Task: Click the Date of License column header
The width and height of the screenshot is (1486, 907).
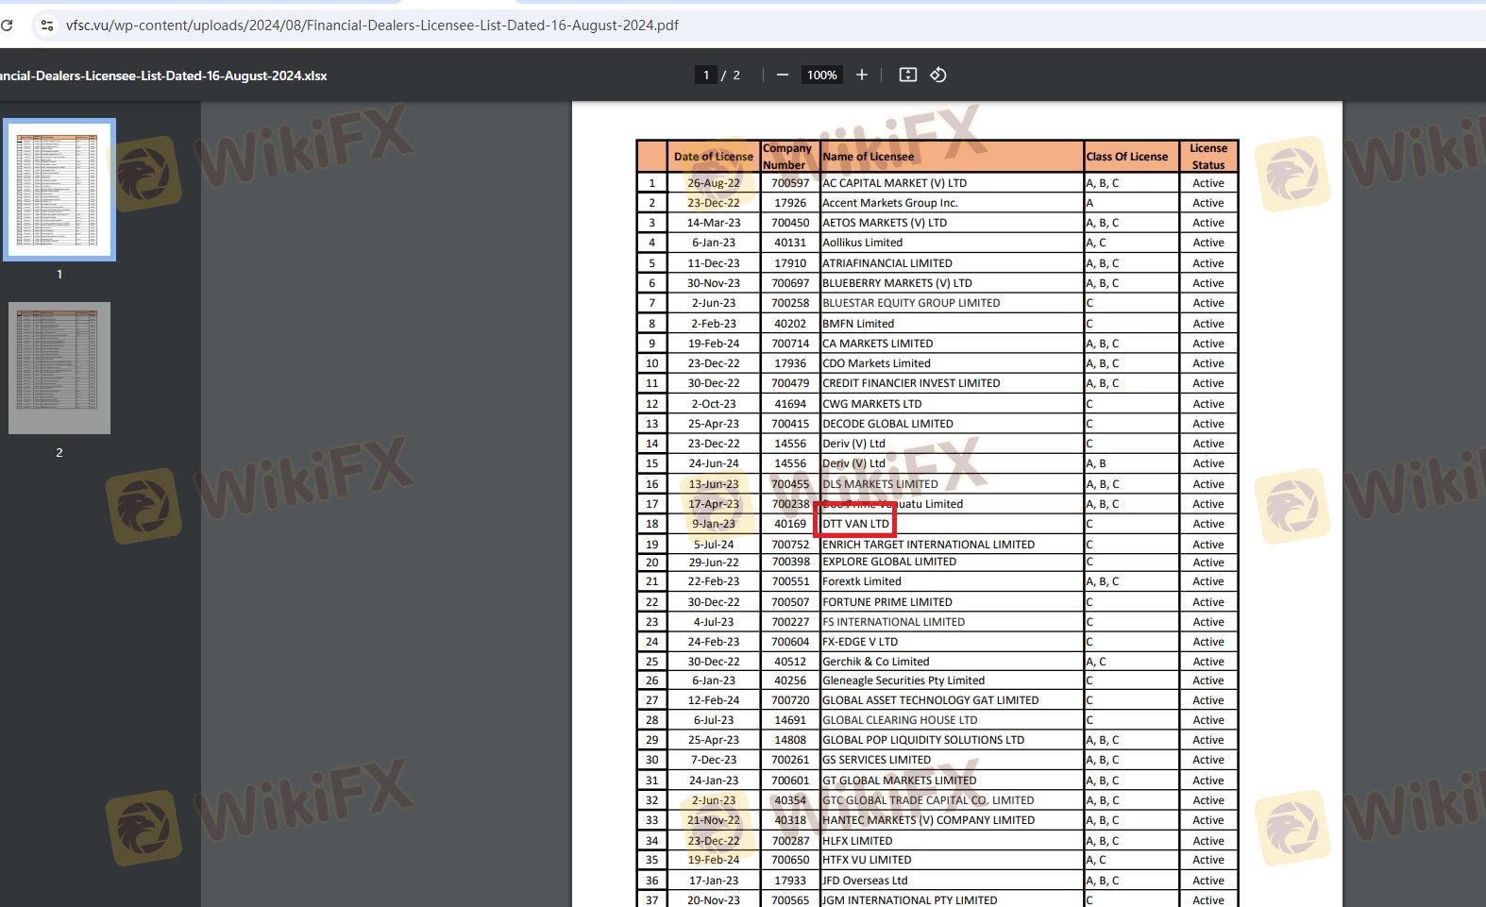Action: [713, 157]
